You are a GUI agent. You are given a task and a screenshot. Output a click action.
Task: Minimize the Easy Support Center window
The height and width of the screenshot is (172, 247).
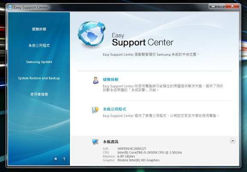213,6
